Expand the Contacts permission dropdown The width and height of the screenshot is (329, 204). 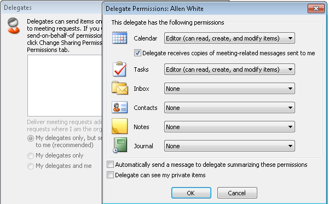tap(229, 108)
